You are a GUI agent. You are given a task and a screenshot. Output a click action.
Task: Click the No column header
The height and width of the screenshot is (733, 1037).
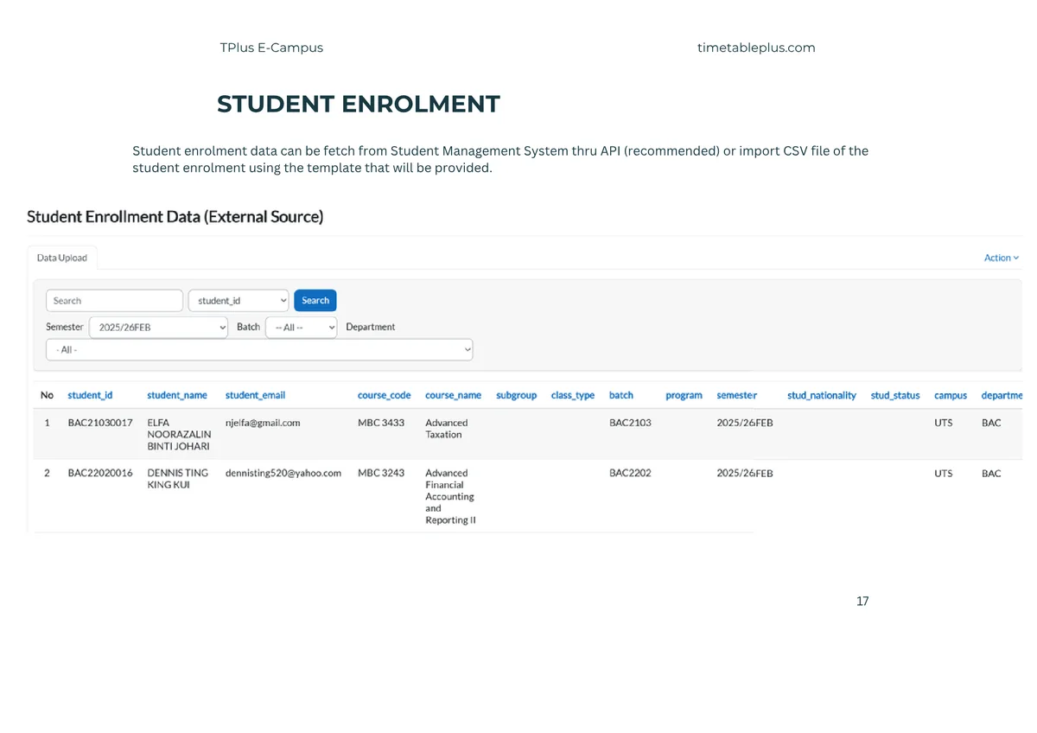(x=47, y=395)
